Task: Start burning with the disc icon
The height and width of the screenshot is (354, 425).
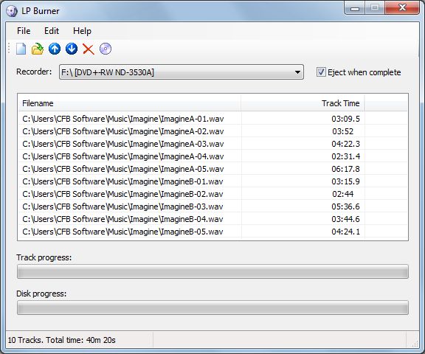Action: click(106, 49)
